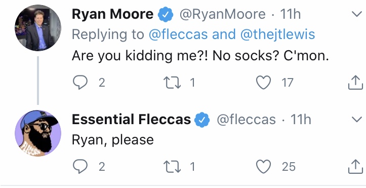366x188 pixels.
Task: Open the 'Ryan, please' tweet text
Action: click(x=113, y=140)
